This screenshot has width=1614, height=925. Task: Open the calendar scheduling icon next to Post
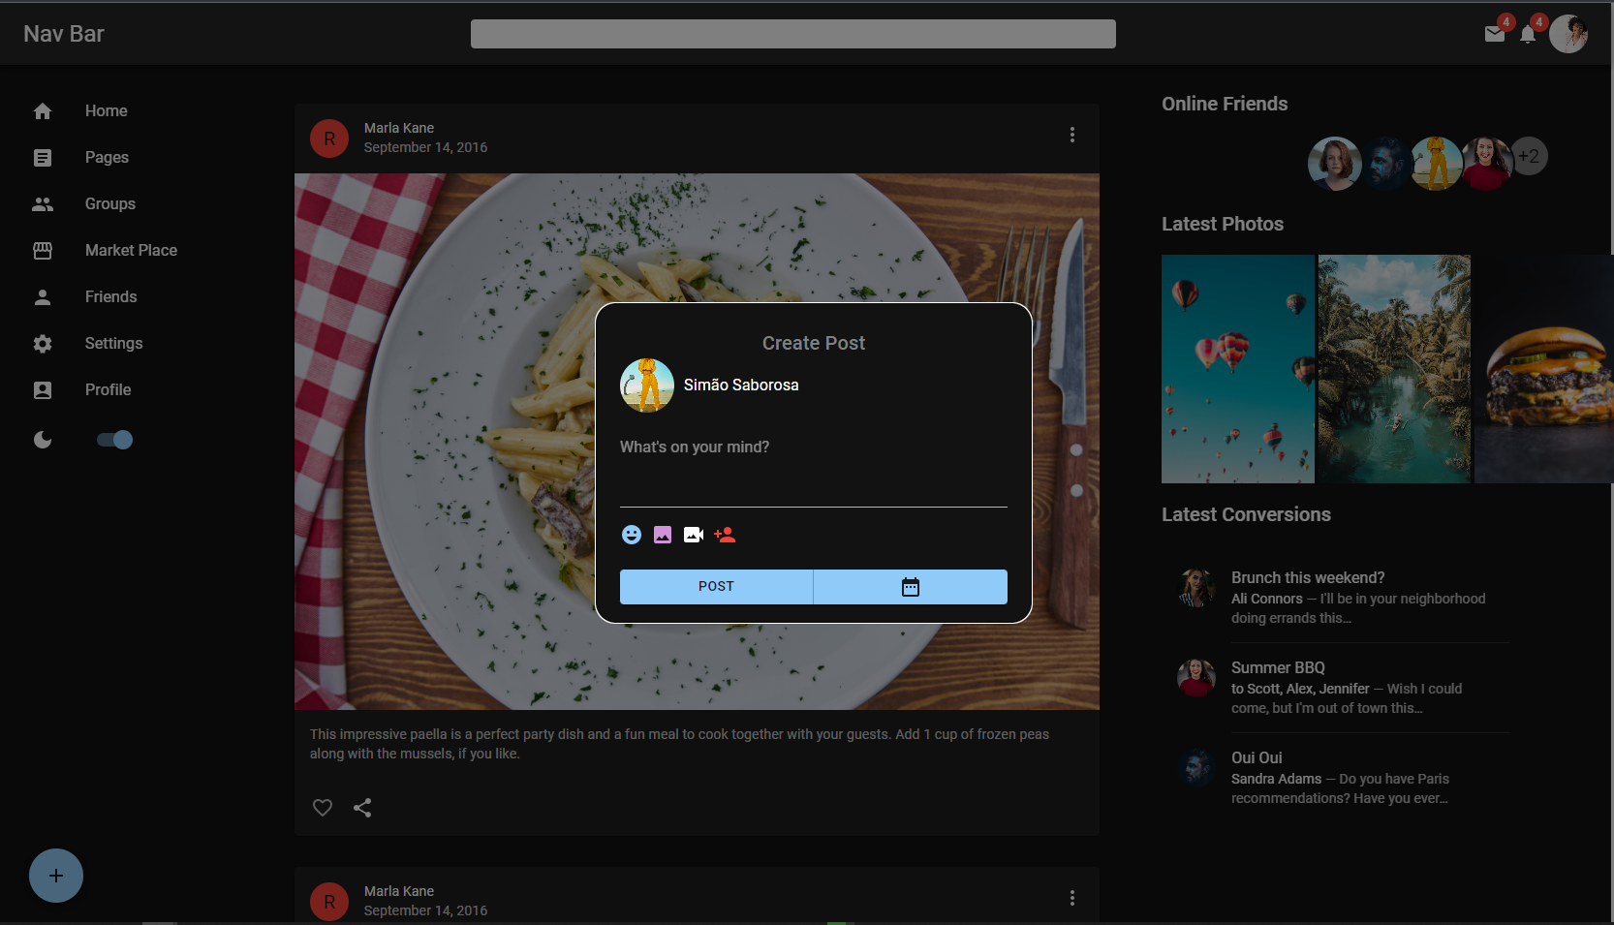click(910, 586)
